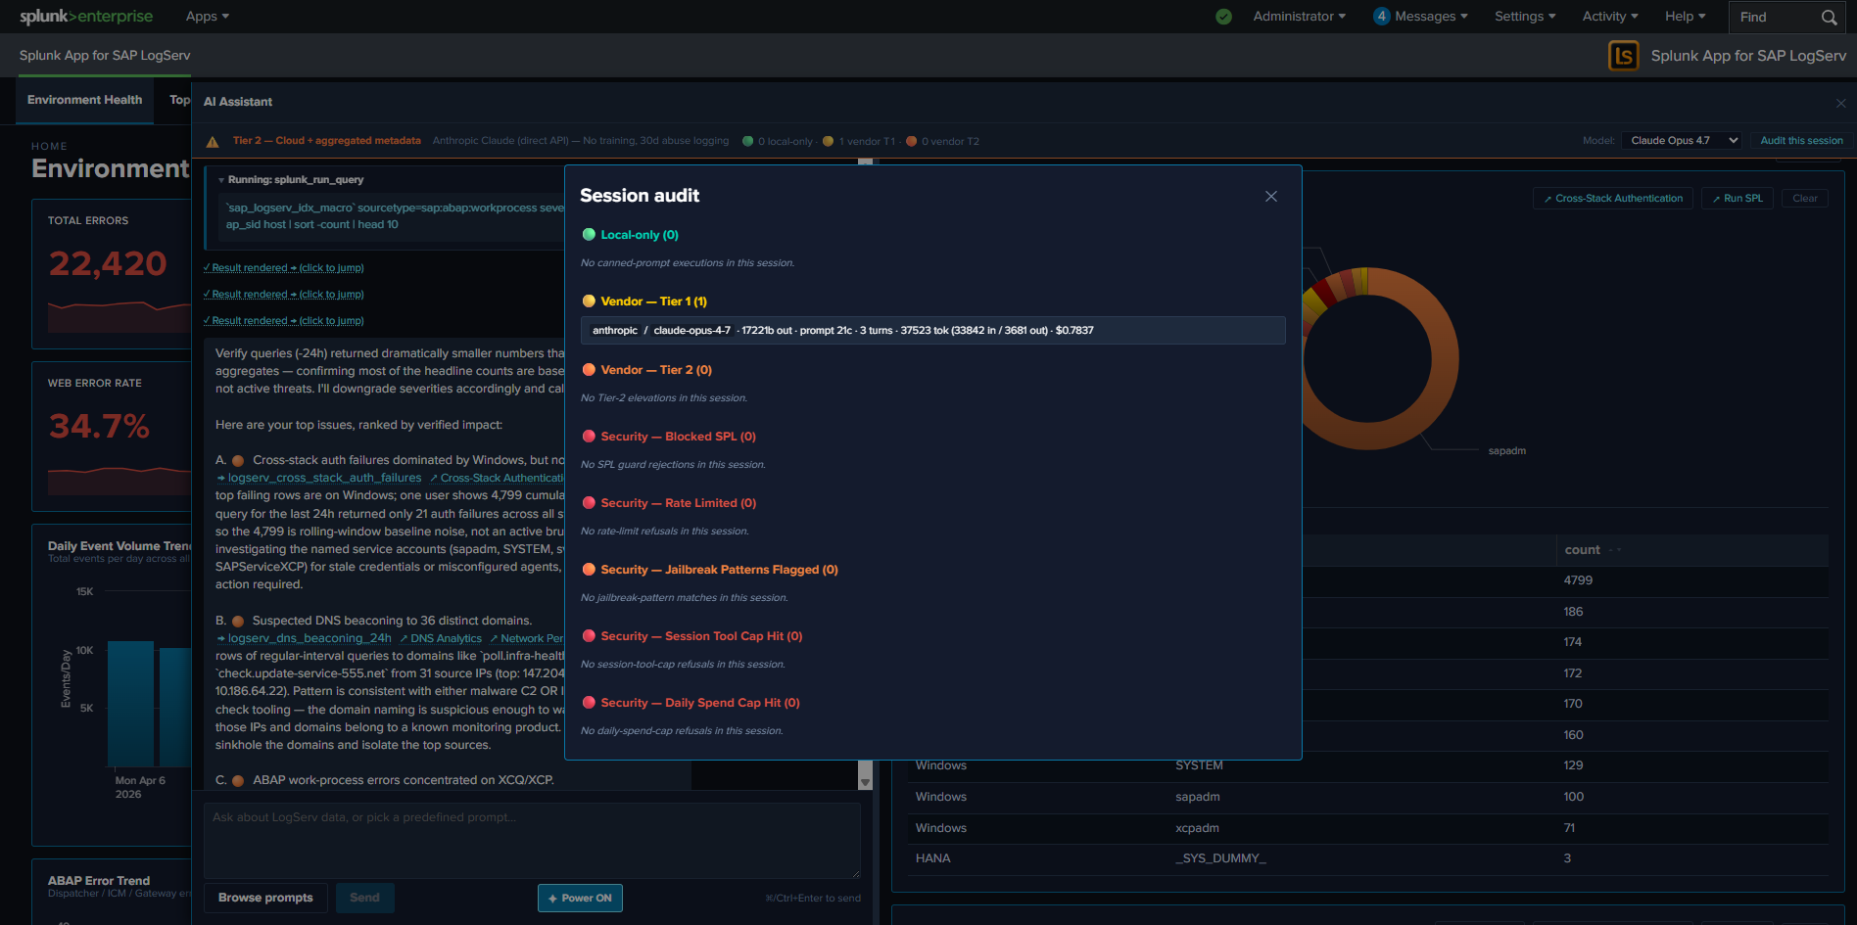
Task: Open Cross-Stack Authentication button above the chart
Action: [x=1612, y=199]
